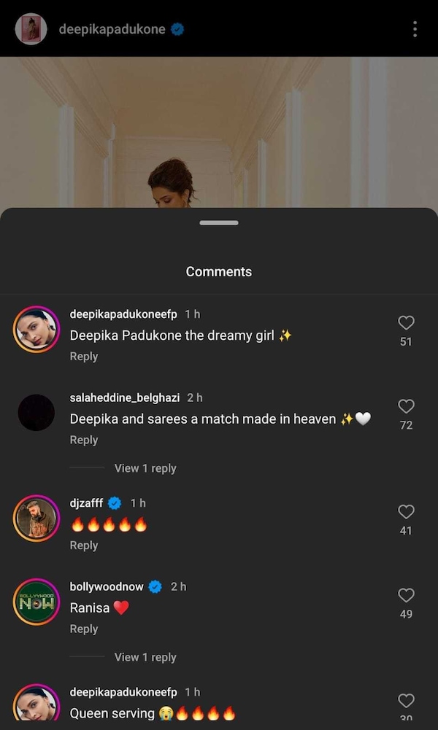The height and width of the screenshot is (730, 438).
Task: Like the "Ranisa" comment heart
Action: (x=406, y=596)
